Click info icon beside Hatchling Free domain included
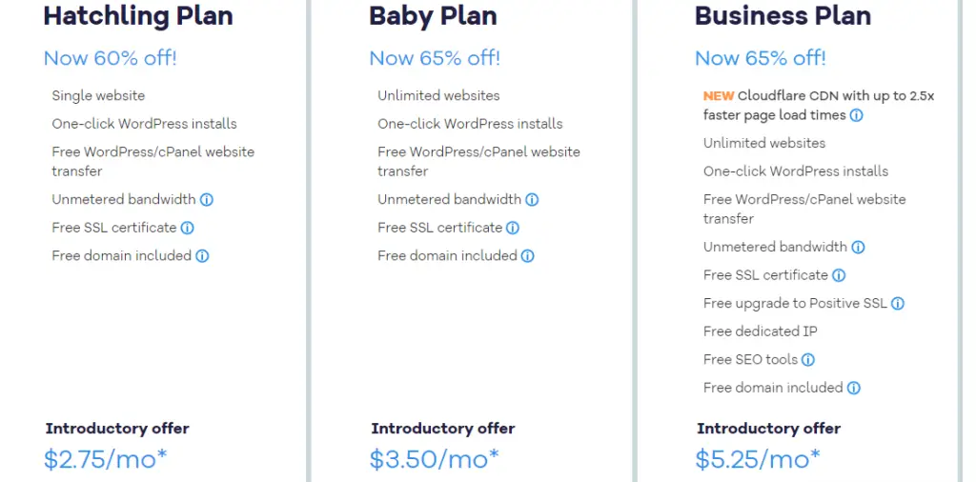The width and height of the screenshot is (976, 482). click(202, 255)
